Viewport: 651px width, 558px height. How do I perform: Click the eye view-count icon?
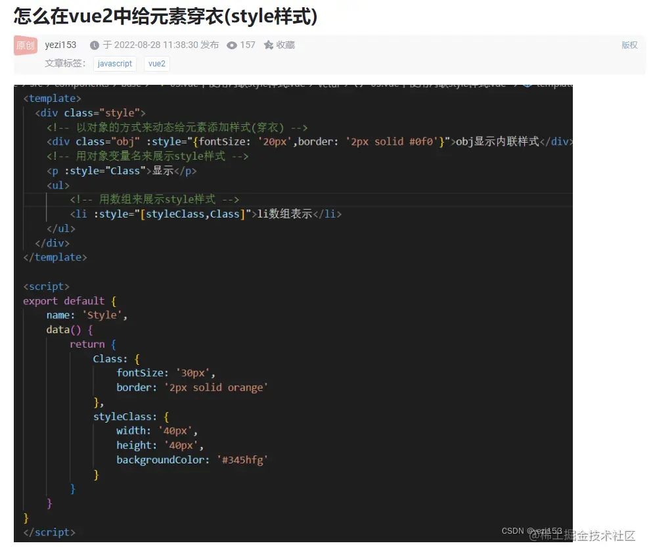(x=232, y=45)
